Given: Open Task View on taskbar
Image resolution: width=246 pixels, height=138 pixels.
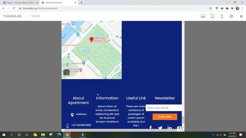Looking at the screenshot, I should [x=27, y=135].
